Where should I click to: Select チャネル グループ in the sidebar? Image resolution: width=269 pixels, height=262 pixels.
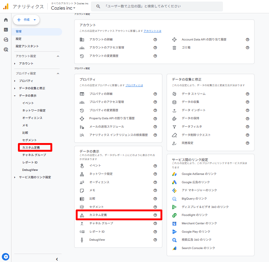(34, 155)
